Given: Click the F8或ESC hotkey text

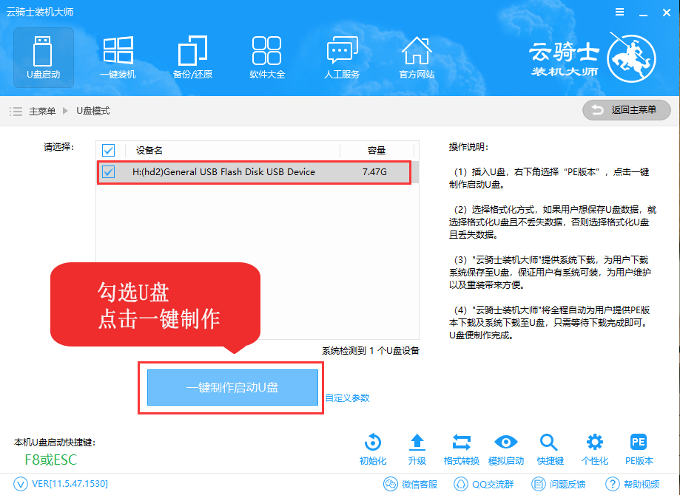Looking at the screenshot, I should coord(51,460).
